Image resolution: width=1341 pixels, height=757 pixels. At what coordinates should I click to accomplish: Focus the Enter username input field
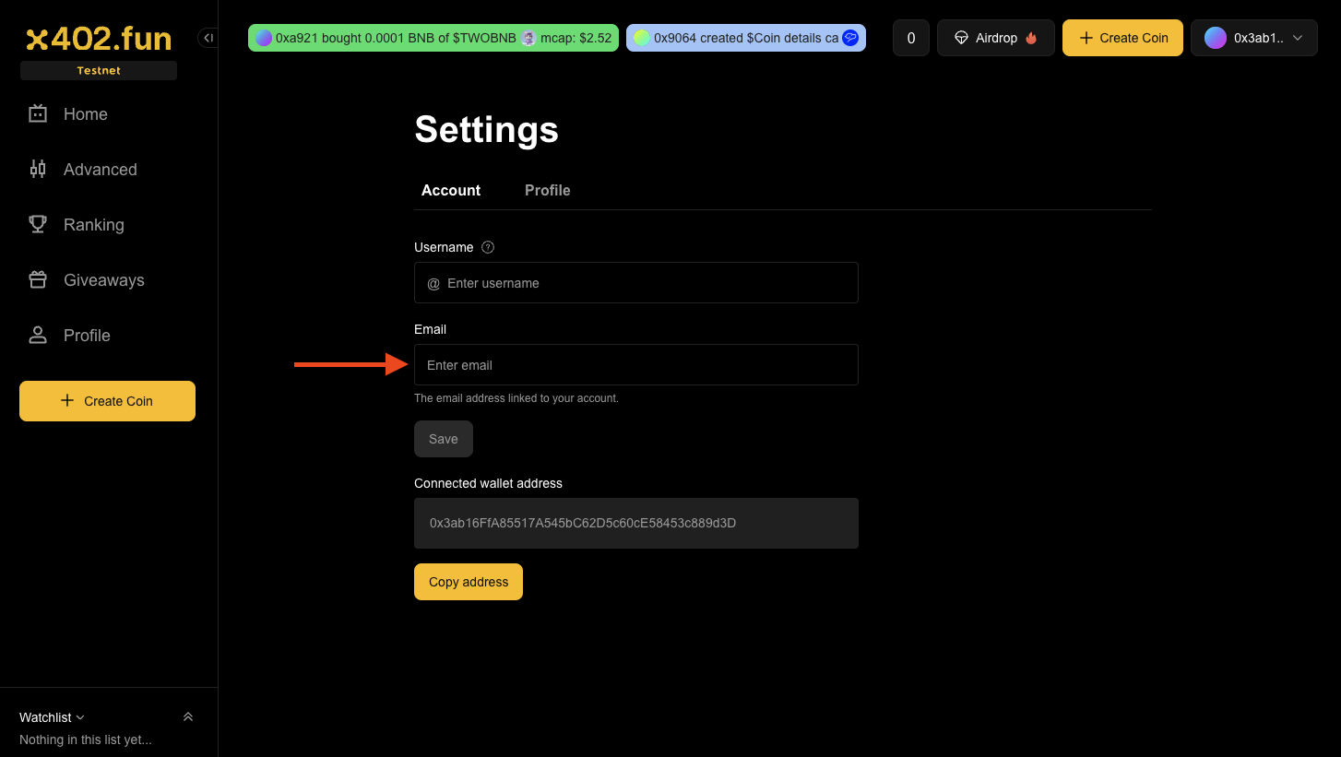click(646, 283)
